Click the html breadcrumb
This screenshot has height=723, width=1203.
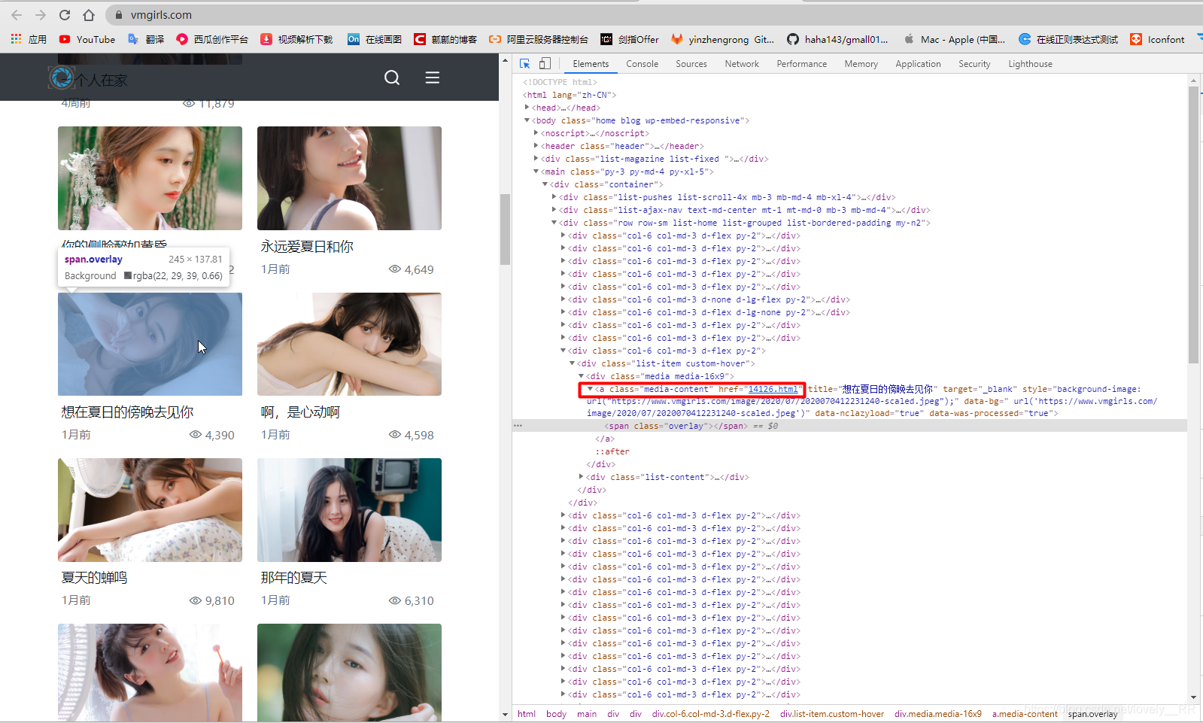(x=527, y=714)
